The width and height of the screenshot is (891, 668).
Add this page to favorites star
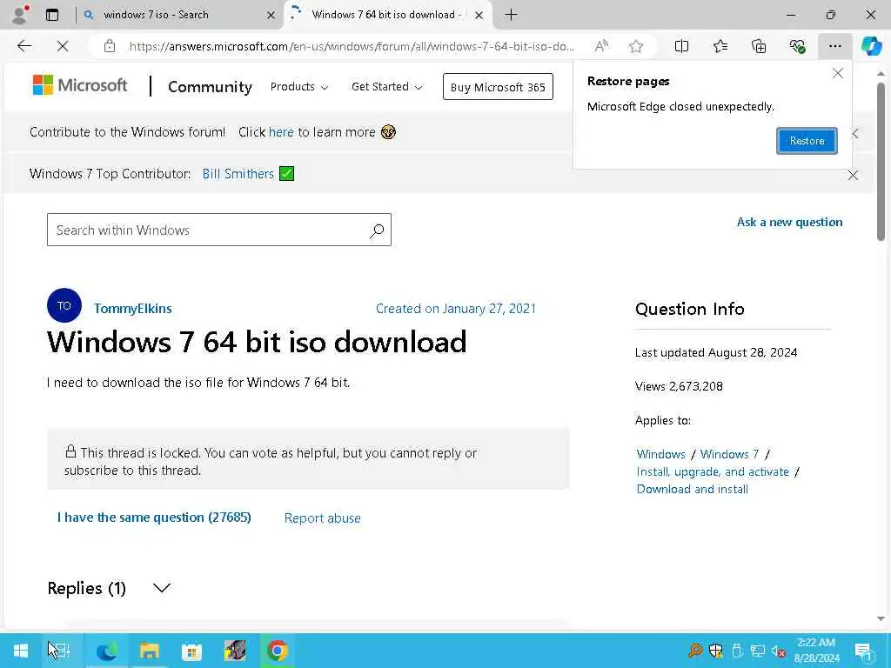click(x=636, y=46)
